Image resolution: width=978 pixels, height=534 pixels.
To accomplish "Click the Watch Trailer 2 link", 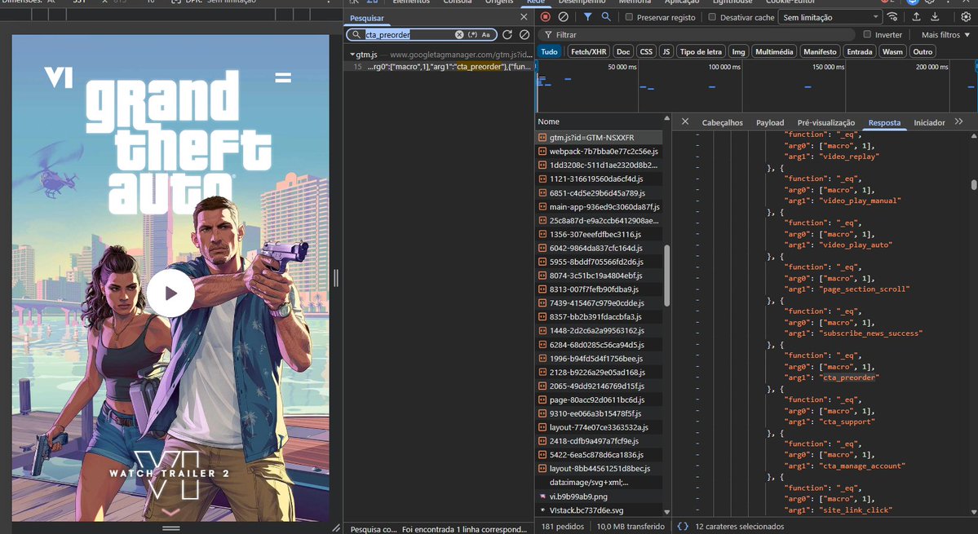I will 170,474.
